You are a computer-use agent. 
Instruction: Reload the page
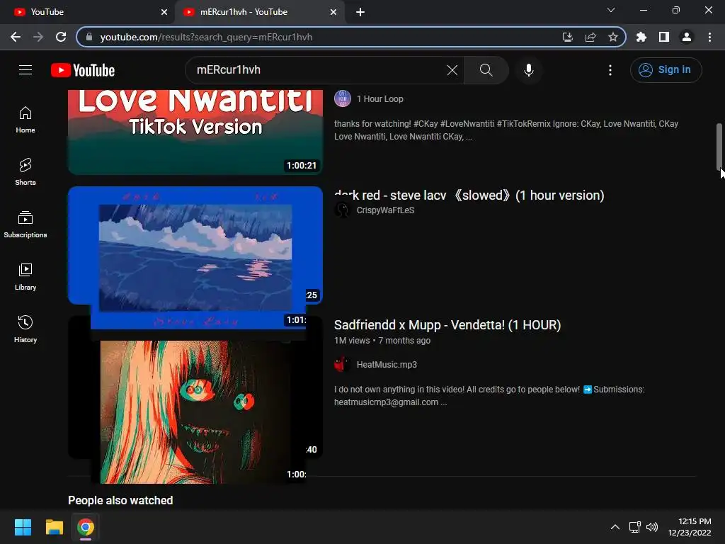(x=61, y=37)
